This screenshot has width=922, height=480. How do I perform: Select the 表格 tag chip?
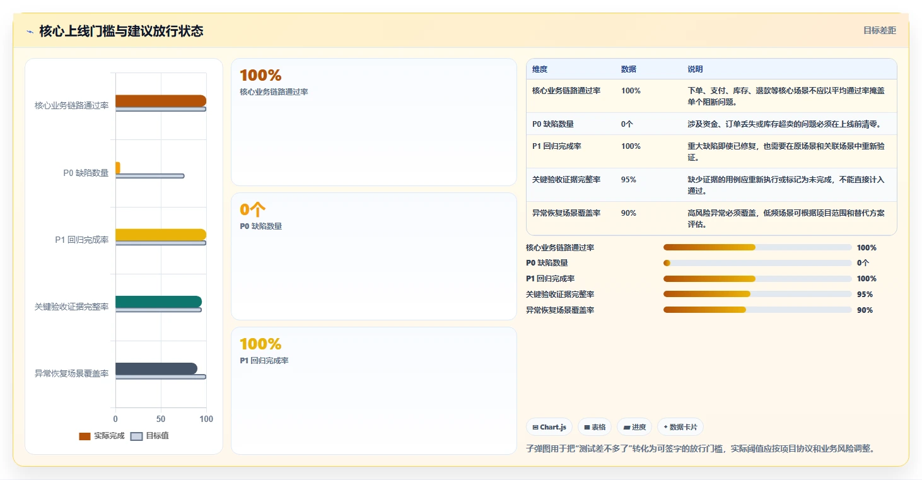tap(594, 427)
